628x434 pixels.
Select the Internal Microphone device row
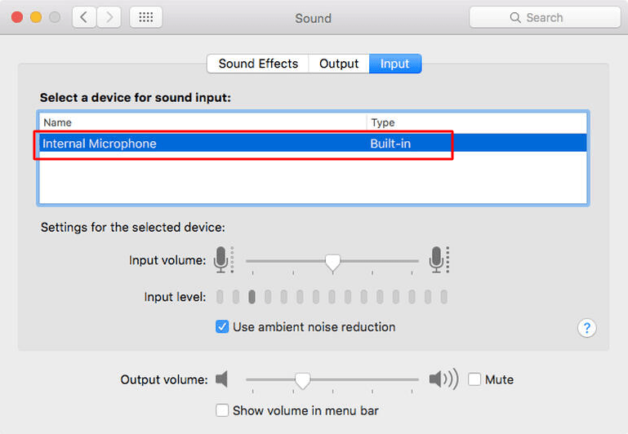point(204,144)
